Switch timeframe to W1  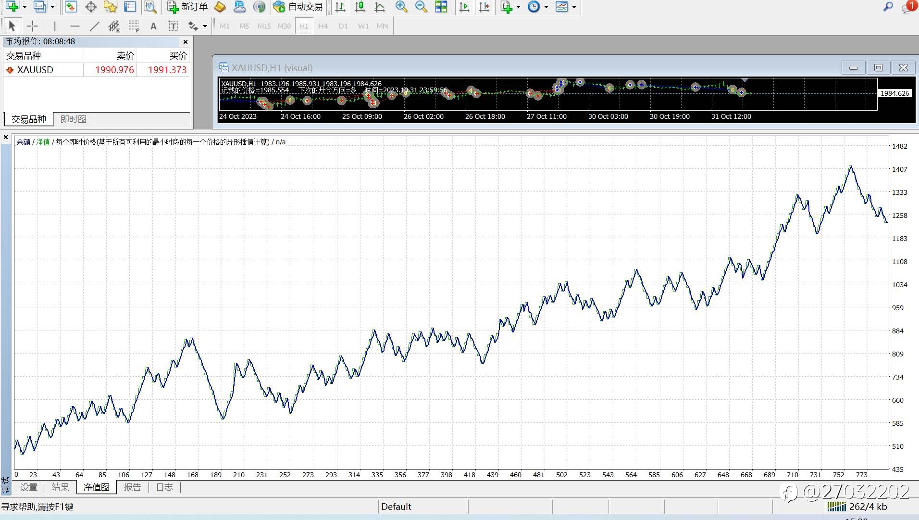pyautogui.click(x=363, y=26)
